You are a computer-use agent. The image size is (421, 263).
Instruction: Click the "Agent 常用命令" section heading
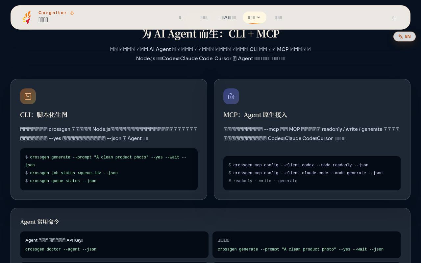pos(40,222)
